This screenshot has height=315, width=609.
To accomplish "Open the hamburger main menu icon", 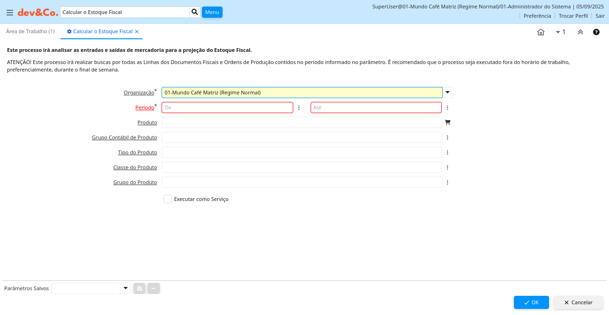I will (10, 13).
